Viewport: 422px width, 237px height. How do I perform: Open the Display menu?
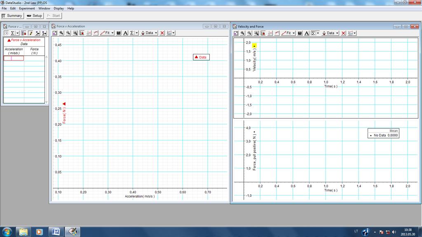click(x=59, y=8)
